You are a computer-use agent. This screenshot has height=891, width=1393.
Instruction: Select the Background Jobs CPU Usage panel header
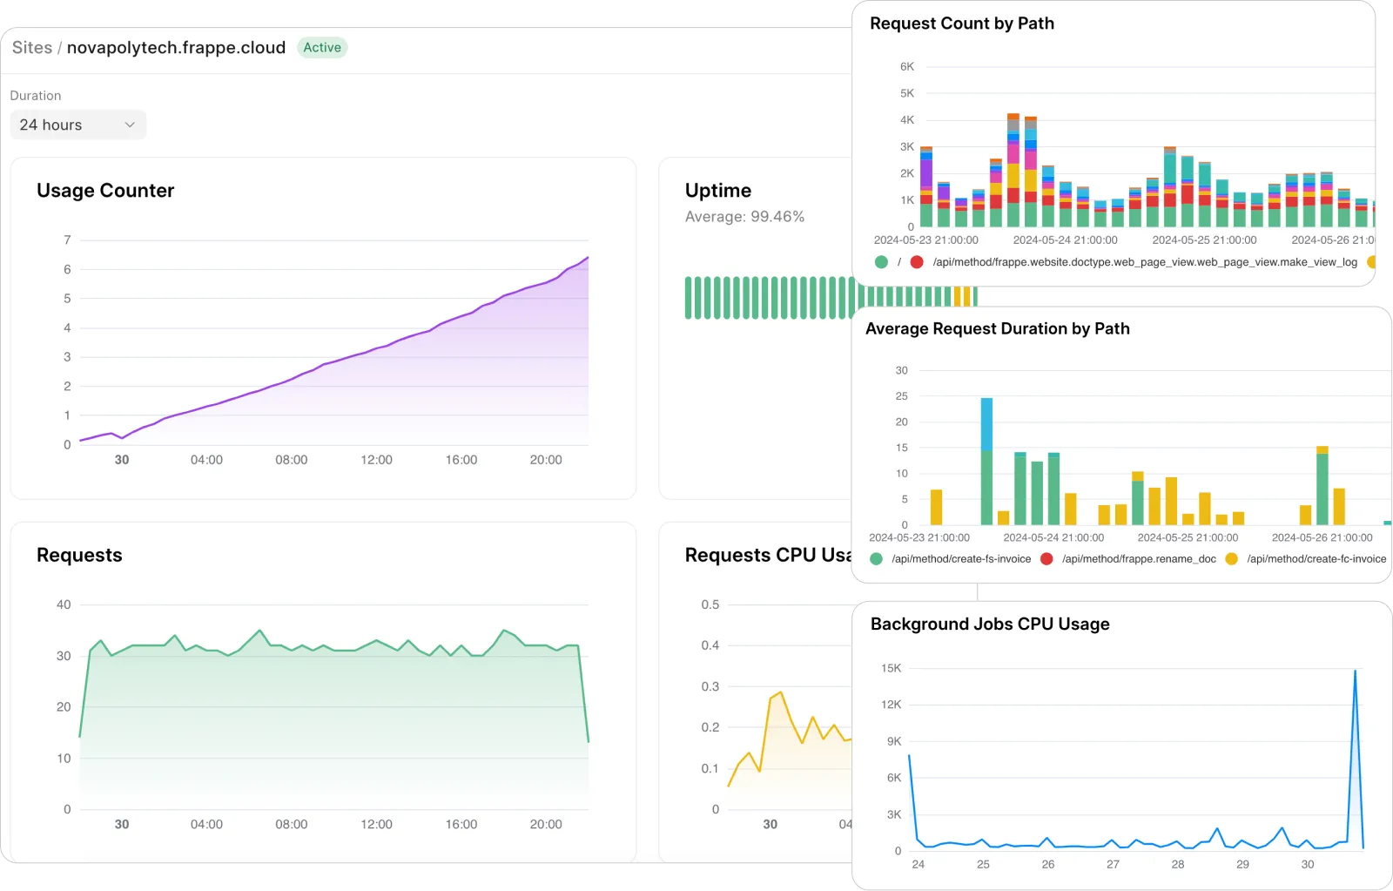[989, 624]
